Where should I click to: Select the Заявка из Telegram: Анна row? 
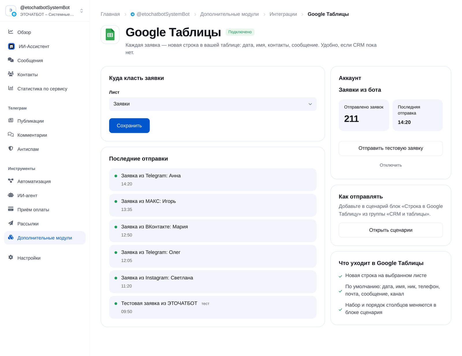(x=213, y=180)
